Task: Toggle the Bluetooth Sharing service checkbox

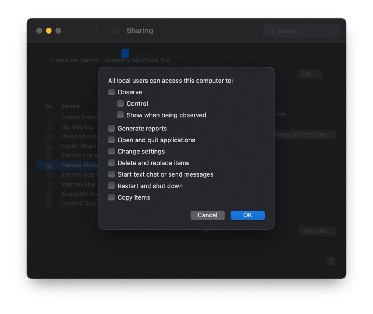Action: 49,194
